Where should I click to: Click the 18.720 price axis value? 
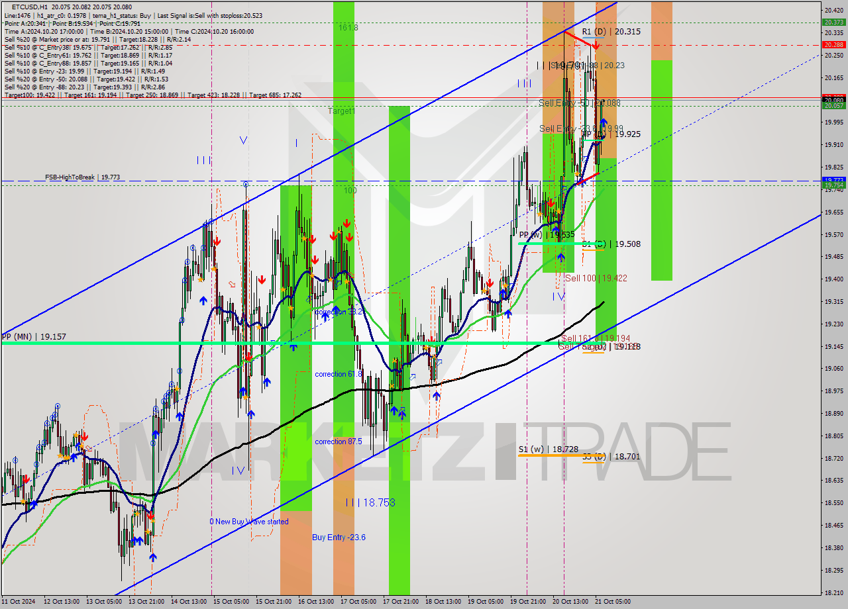pos(833,458)
